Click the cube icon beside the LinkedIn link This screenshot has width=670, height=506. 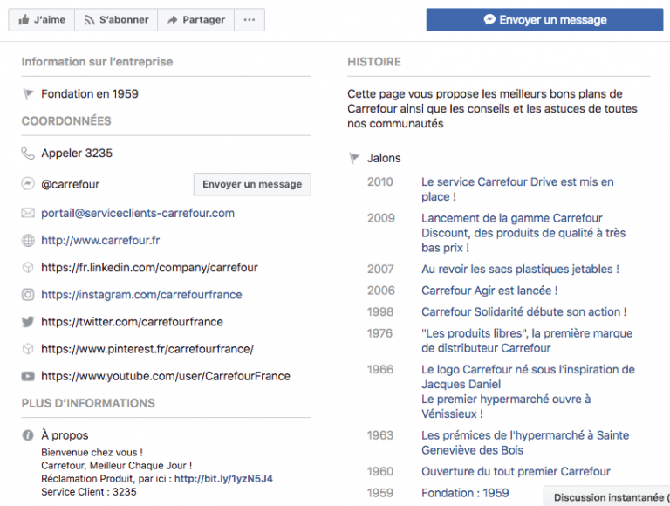pyautogui.click(x=28, y=268)
